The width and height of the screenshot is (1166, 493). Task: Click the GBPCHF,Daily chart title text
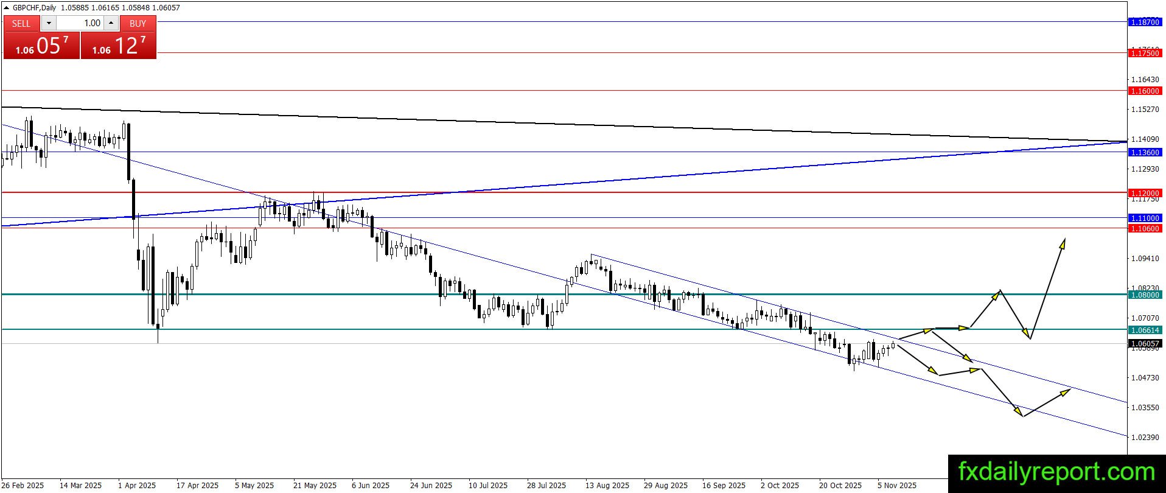click(x=35, y=8)
